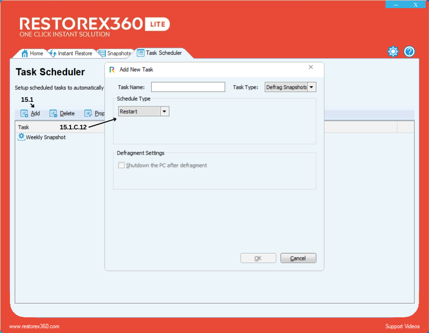The image size is (429, 333).
Task: Click the Weekly Snapshot gear icon
Action: tap(21, 137)
